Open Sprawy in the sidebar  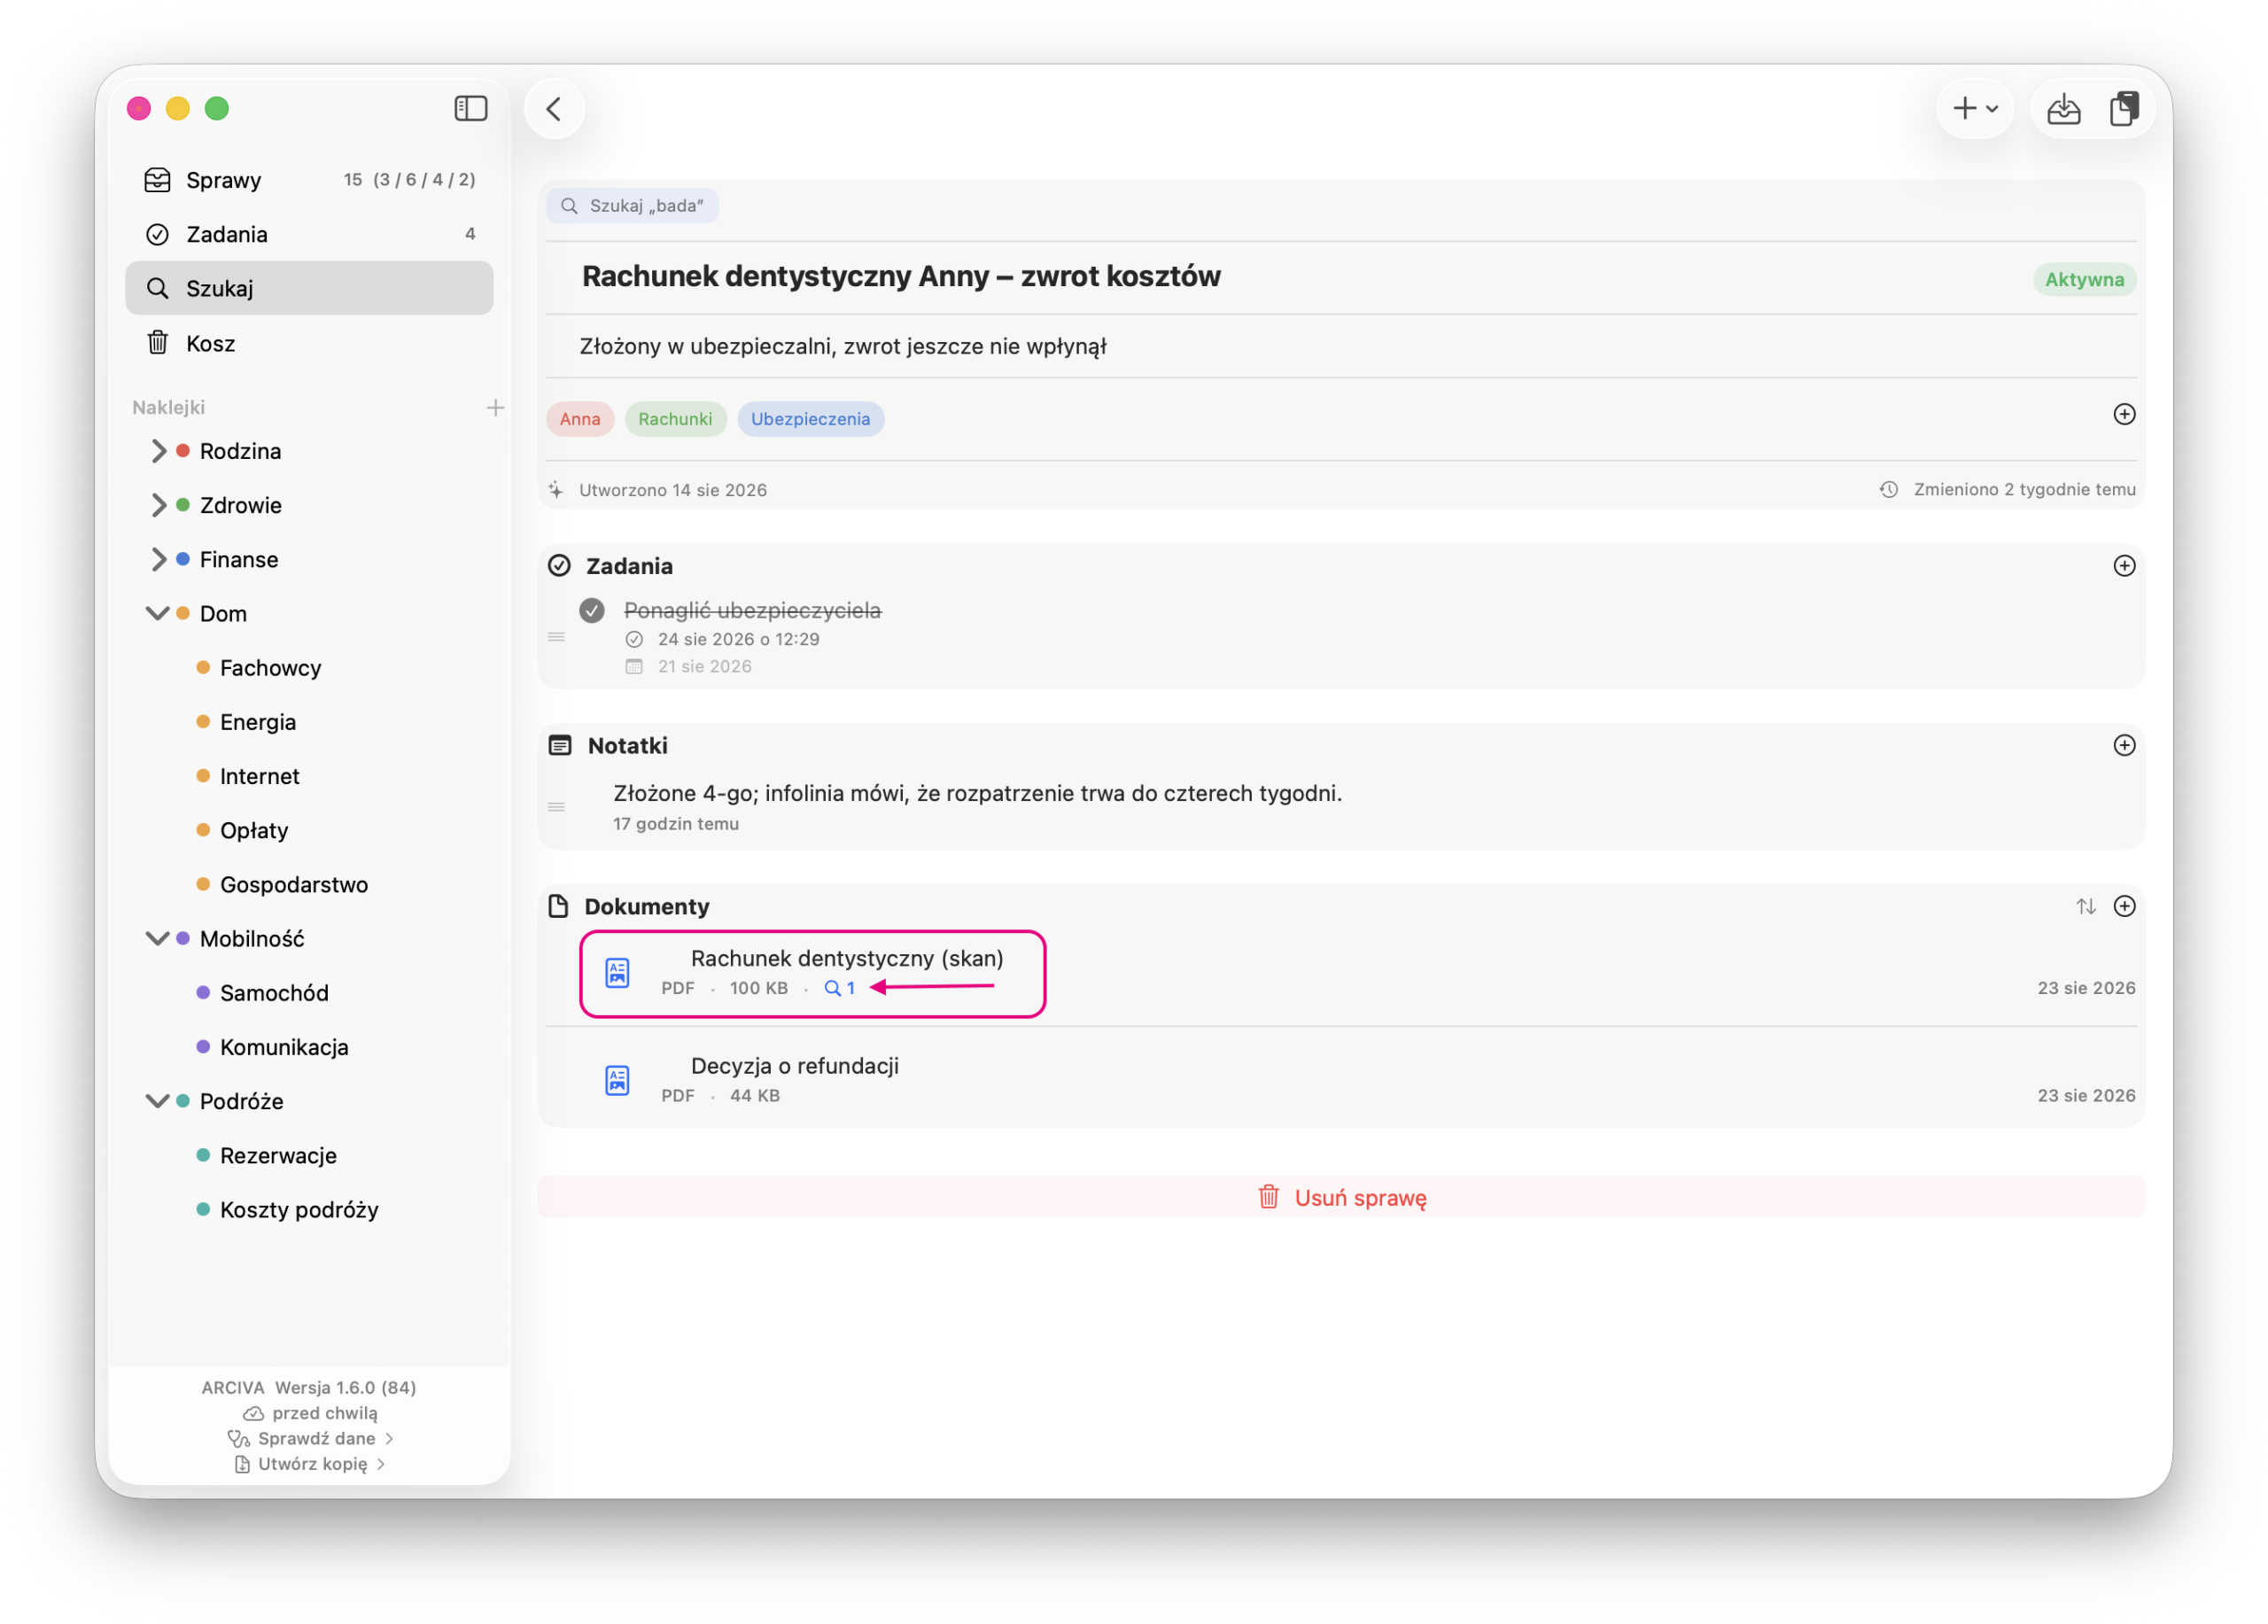coord(309,180)
